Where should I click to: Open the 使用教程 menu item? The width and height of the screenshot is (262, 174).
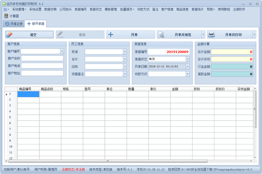(x=224, y=9)
